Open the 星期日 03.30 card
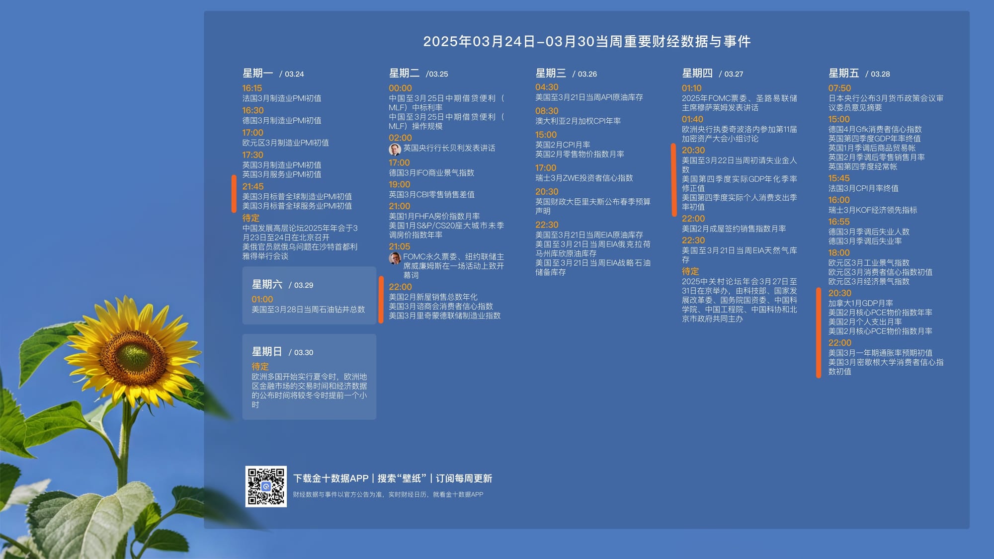The height and width of the screenshot is (559, 994). click(309, 377)
